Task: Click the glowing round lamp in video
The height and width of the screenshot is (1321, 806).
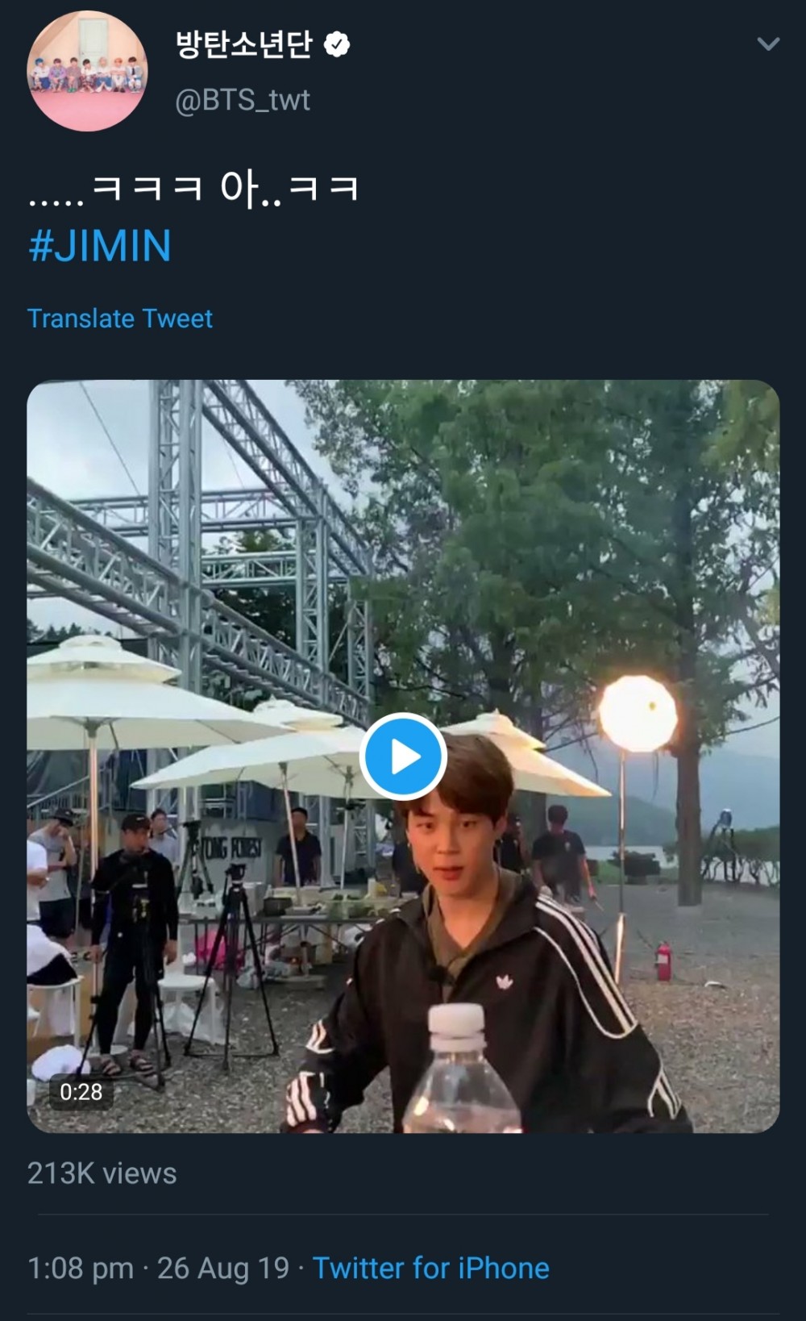Action: pyautogui.click(x=638, y=714)
